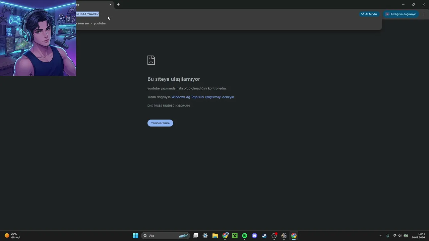Click the sad page error icon

[x=151, y=60]
